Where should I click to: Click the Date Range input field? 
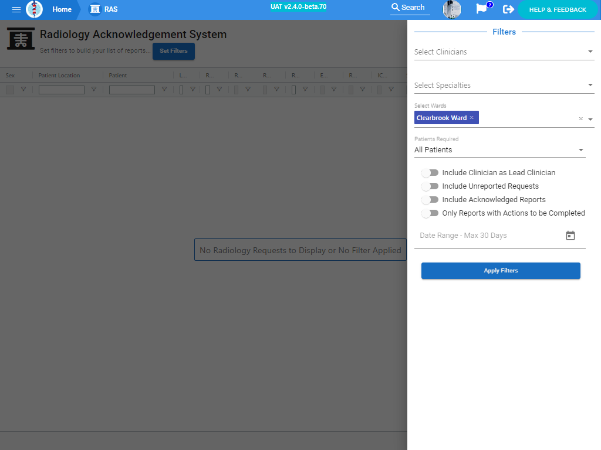490,236
